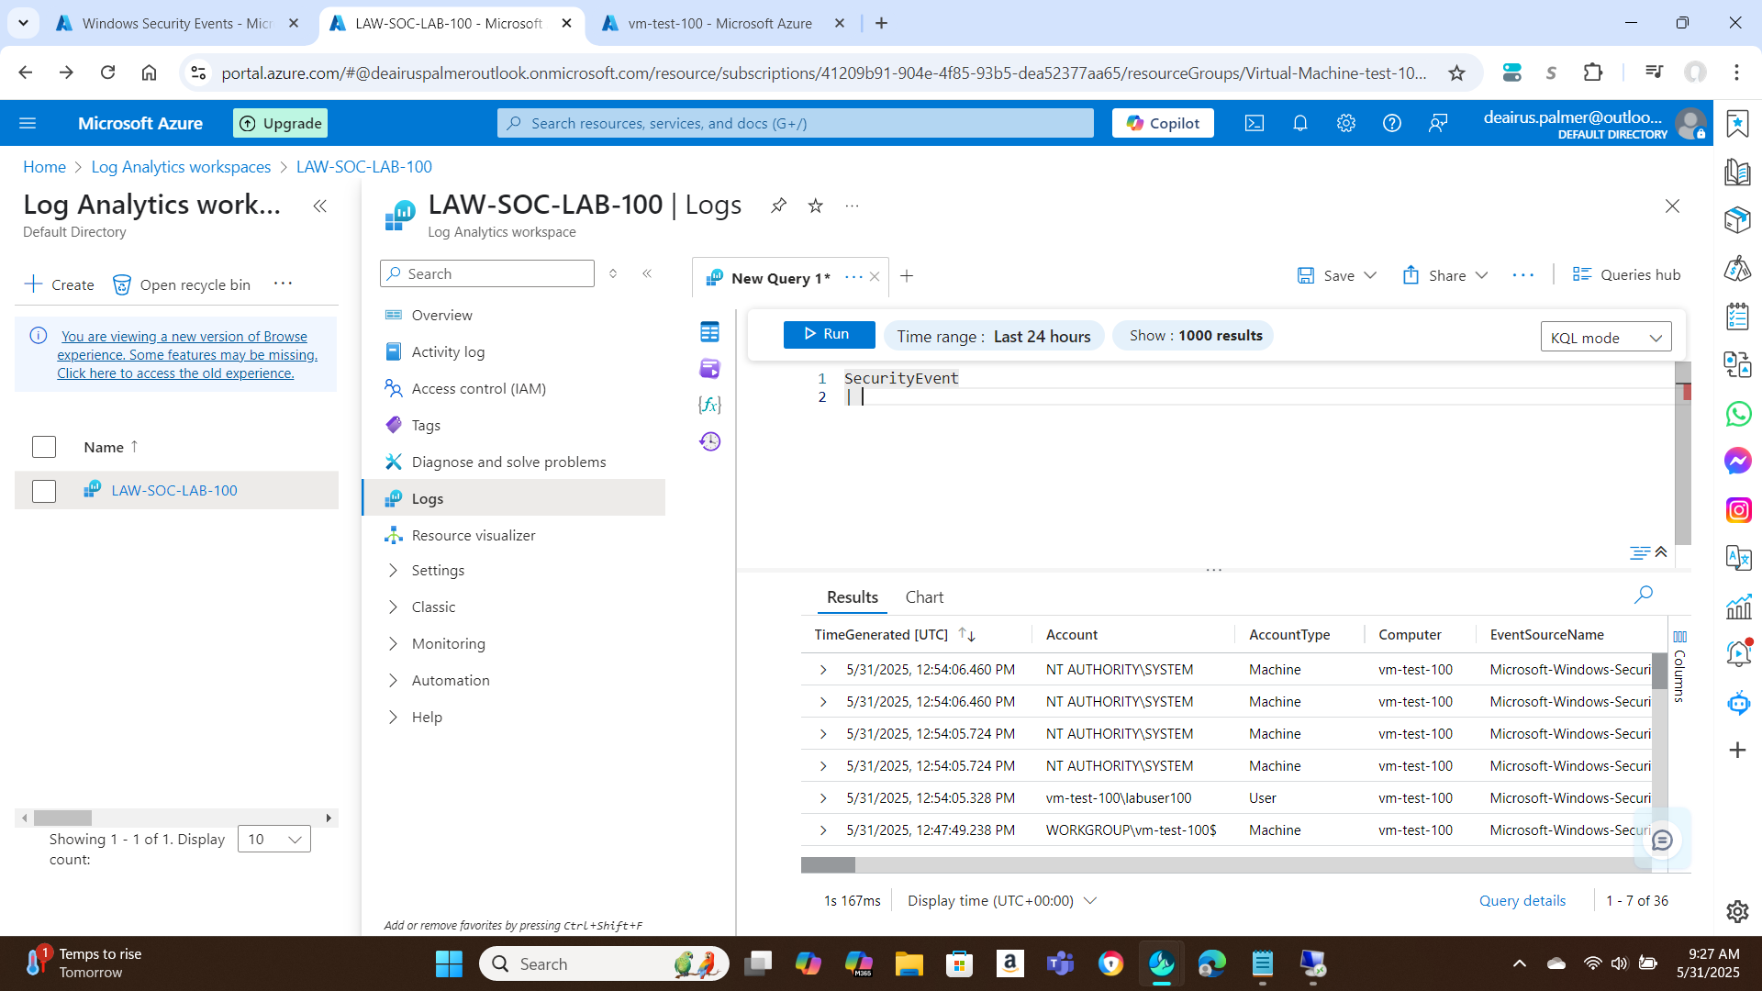Open the Tables icon in Logs sidebar
The width and height of the screenshot is (1762, 991).
709,332
